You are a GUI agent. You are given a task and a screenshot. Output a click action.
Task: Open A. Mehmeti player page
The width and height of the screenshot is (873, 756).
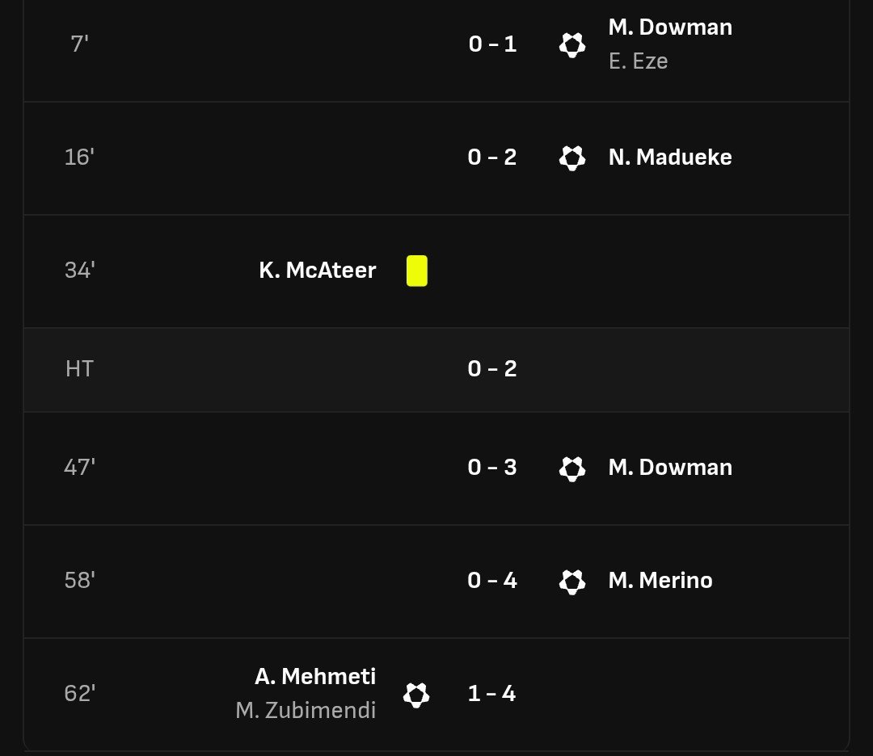tap(315, 677)
